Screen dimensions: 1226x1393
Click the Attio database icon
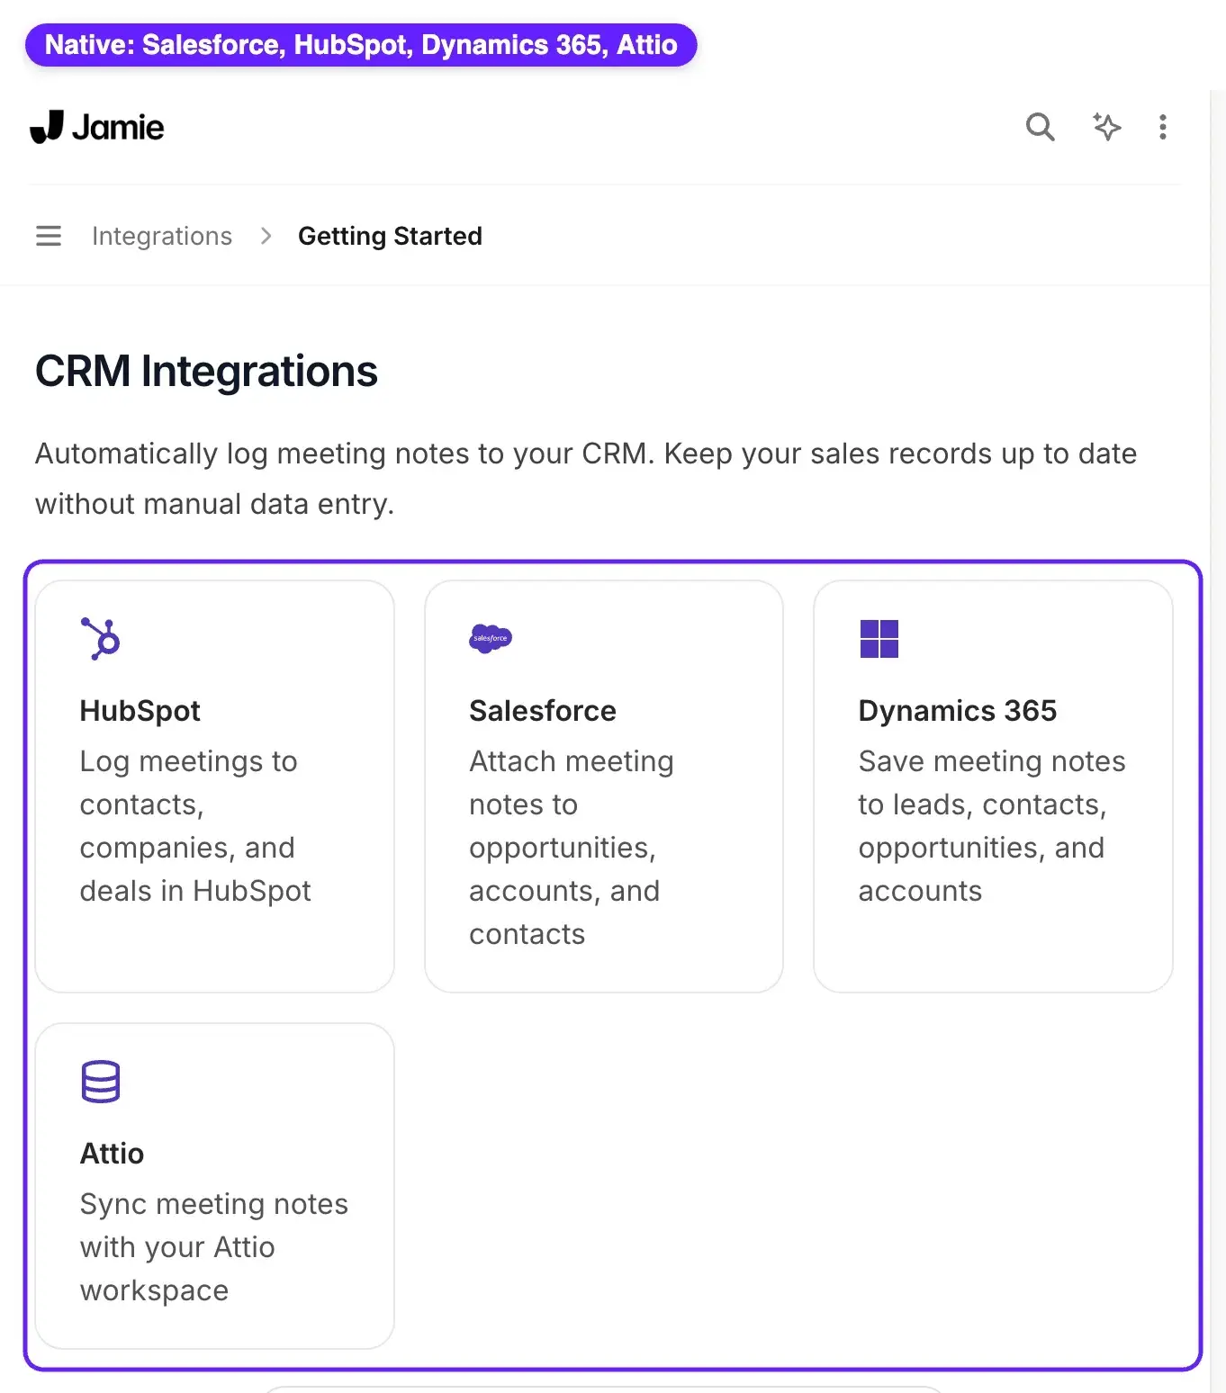tap(101, 1082)
